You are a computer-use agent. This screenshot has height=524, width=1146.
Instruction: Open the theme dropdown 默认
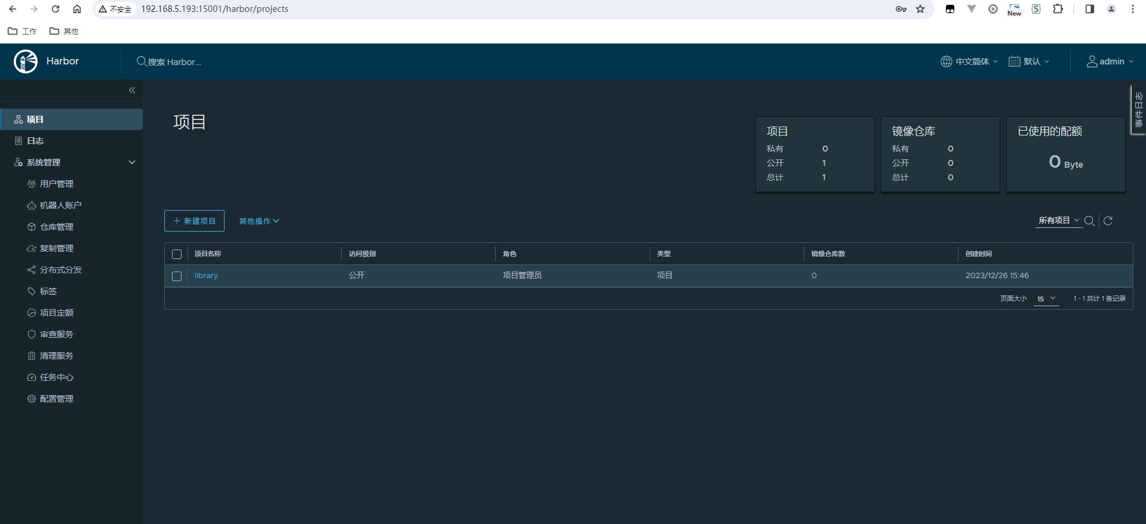point(1029,61)
